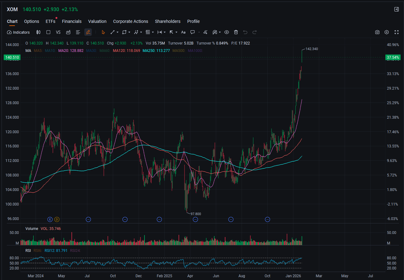Screen dimensions: 404x280
Task: Expand the Fibonacci tool options
Action: point(153,32)
